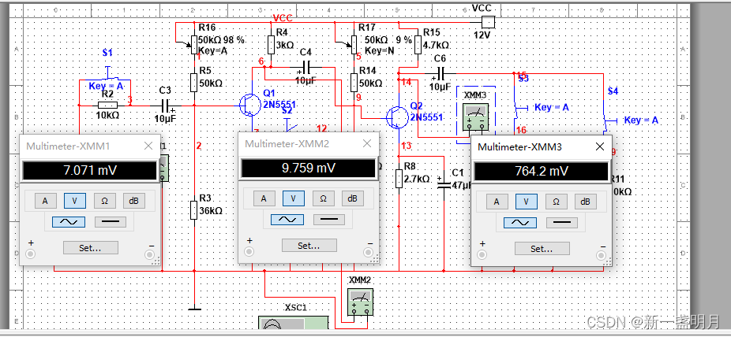Click the "50kΩ 98 %" label of R16

(x=222, y=40)
